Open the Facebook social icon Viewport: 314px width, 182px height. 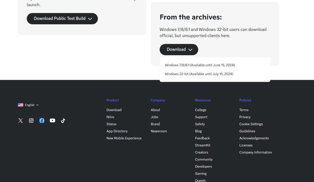click(42, 120)
